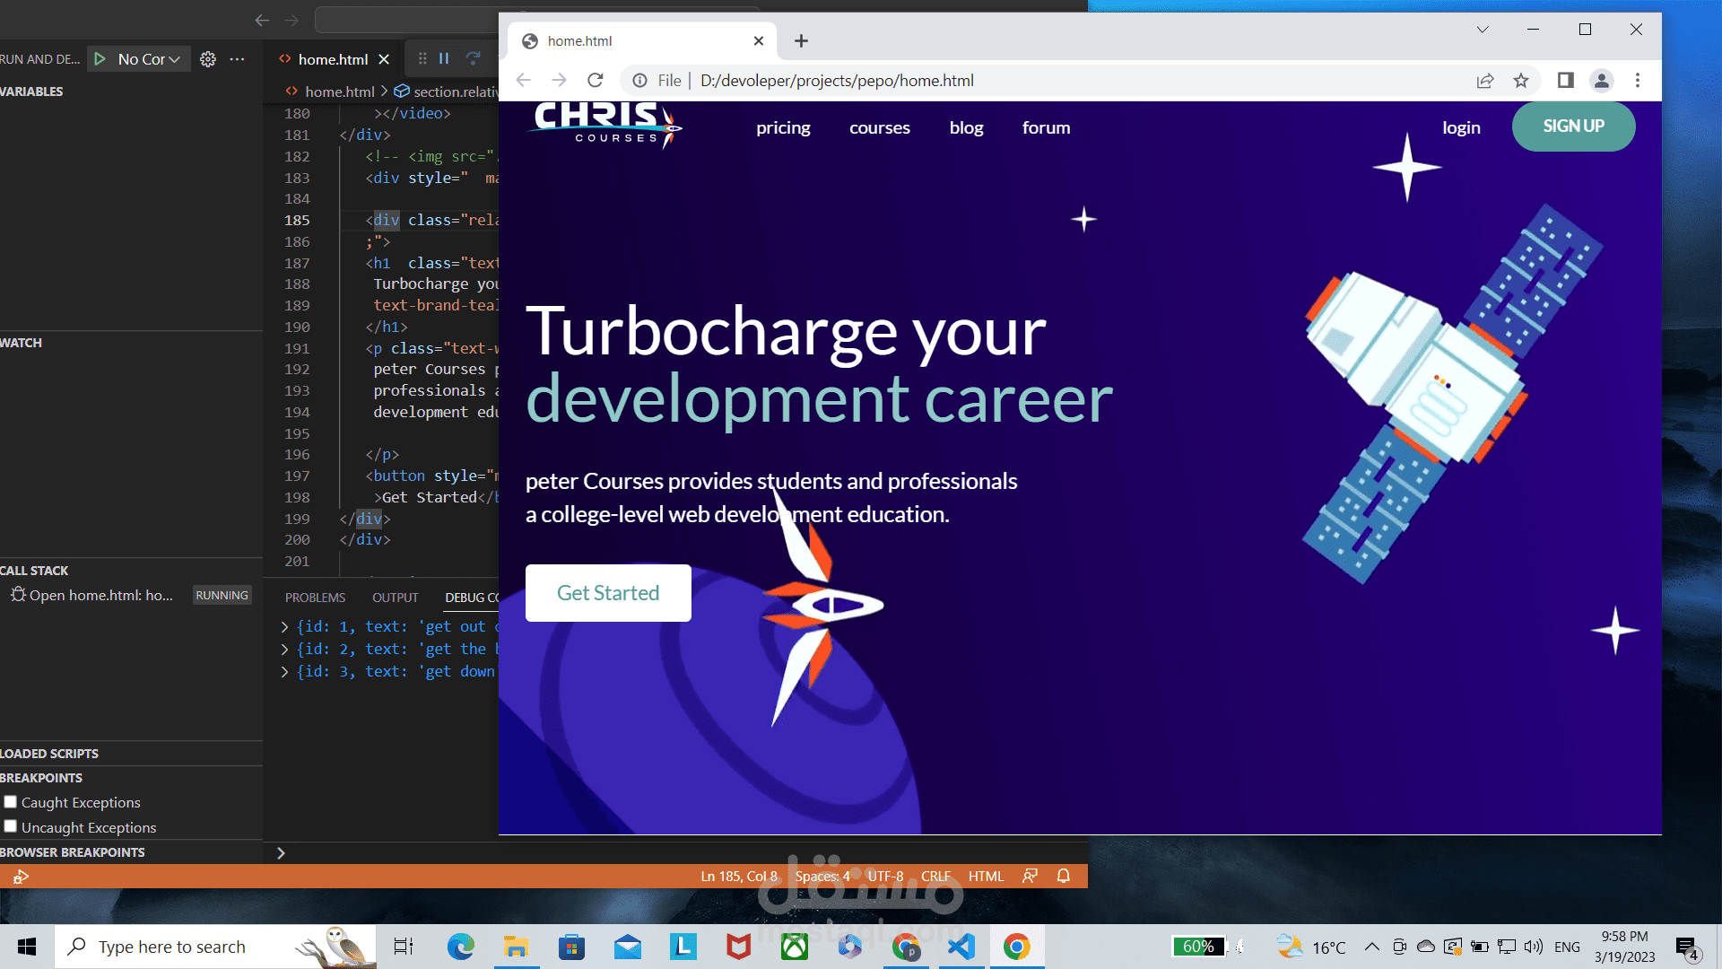1722x969 pixels.
Task: Expand the id: 2 console object
Action: (284, 650)
